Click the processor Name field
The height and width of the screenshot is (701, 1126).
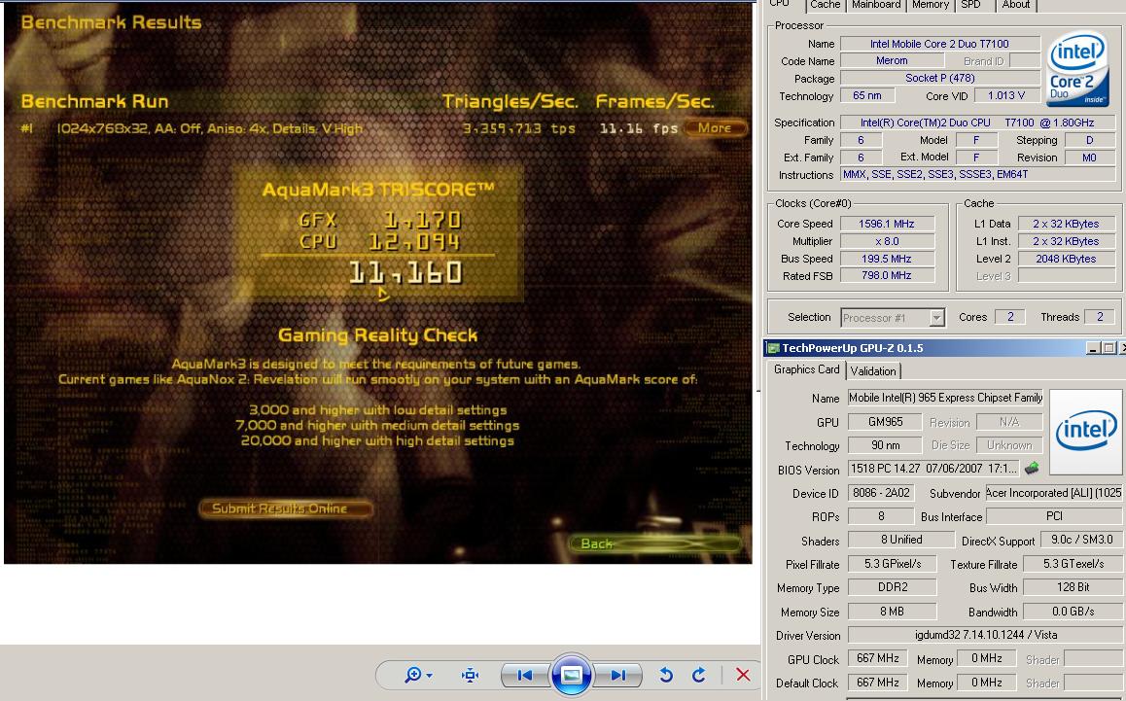pyautogui.click(x=940, y=44)
